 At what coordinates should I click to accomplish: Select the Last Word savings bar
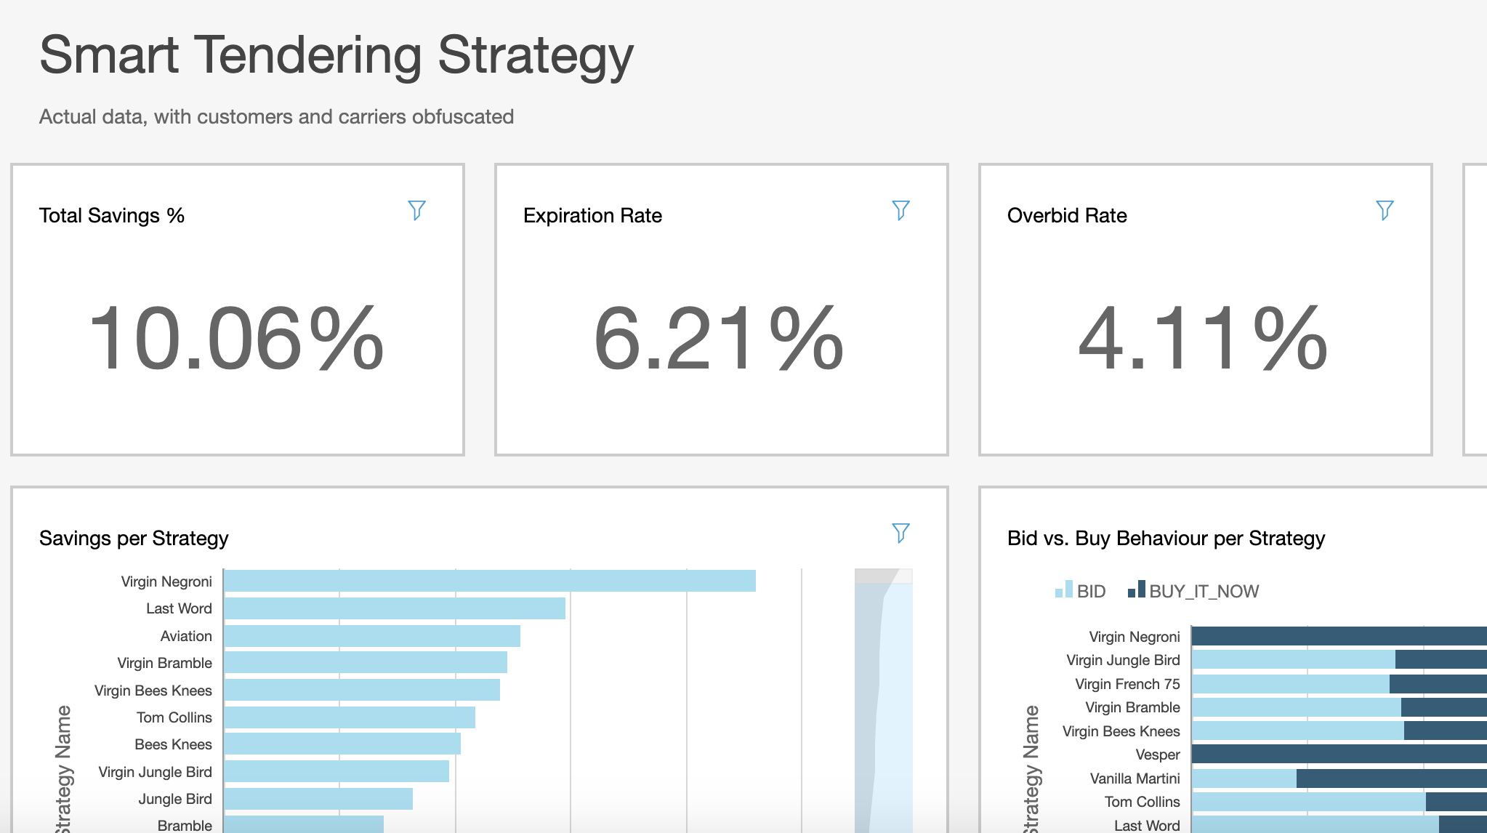pyautogui.click(x=395, y=608)
